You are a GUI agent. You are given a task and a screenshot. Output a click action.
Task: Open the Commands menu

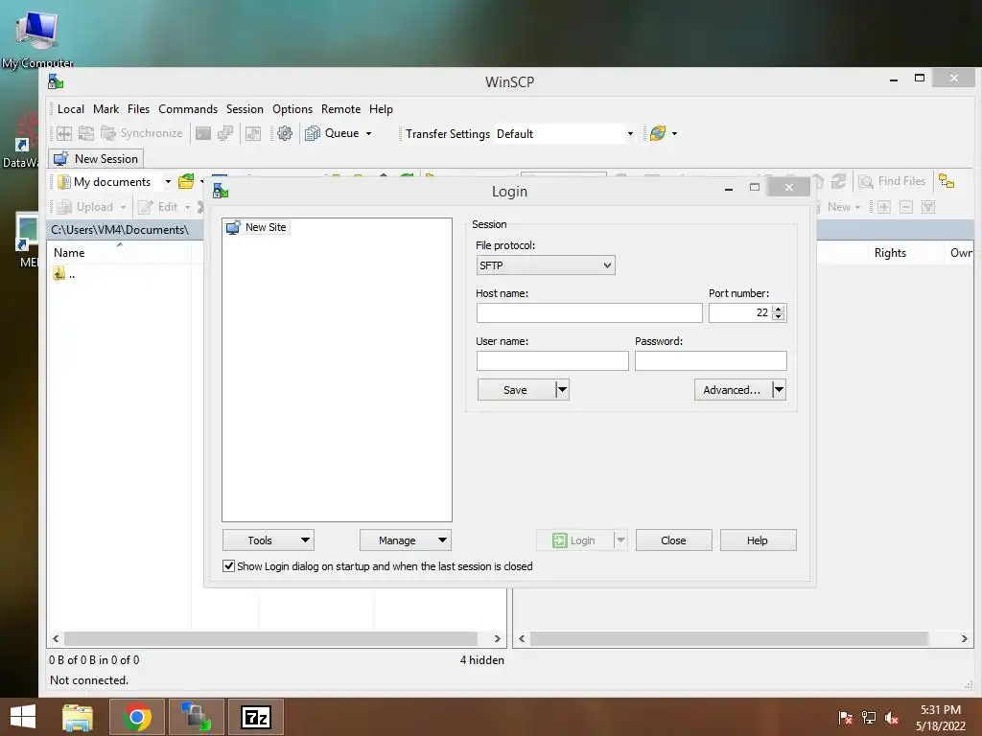(x=188, y=109)
